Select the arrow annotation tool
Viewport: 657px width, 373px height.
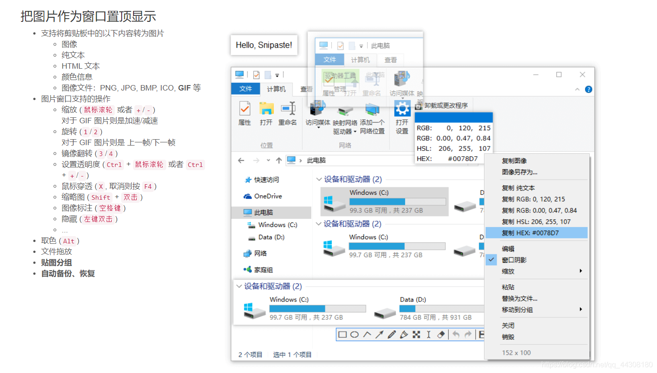coord(379,335)
